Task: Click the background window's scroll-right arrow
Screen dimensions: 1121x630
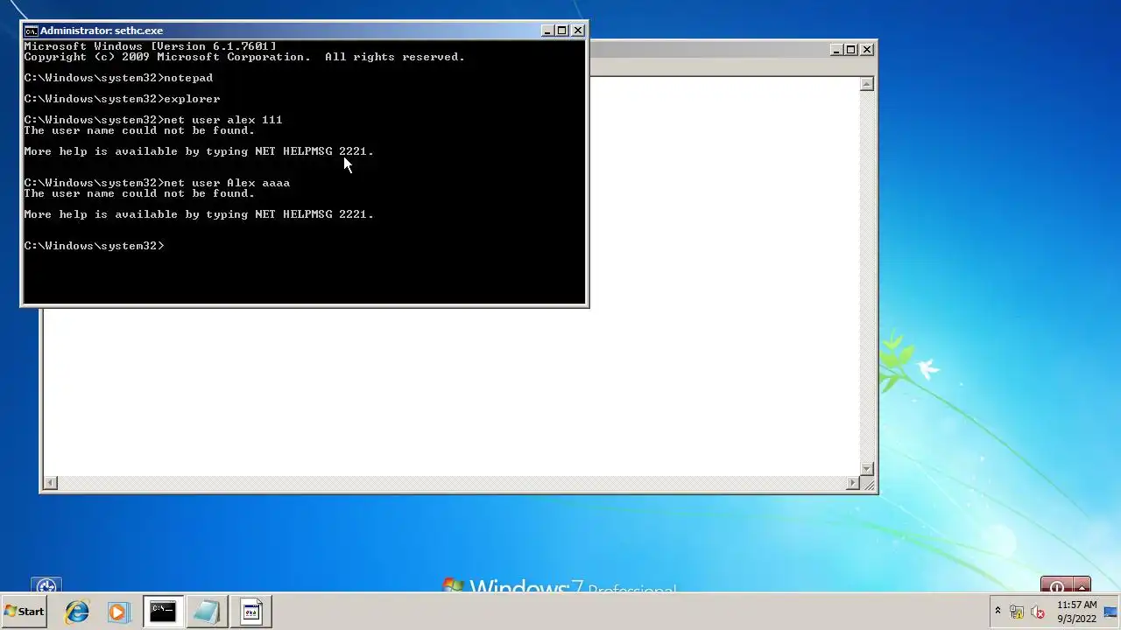Action: pos(853,483)
